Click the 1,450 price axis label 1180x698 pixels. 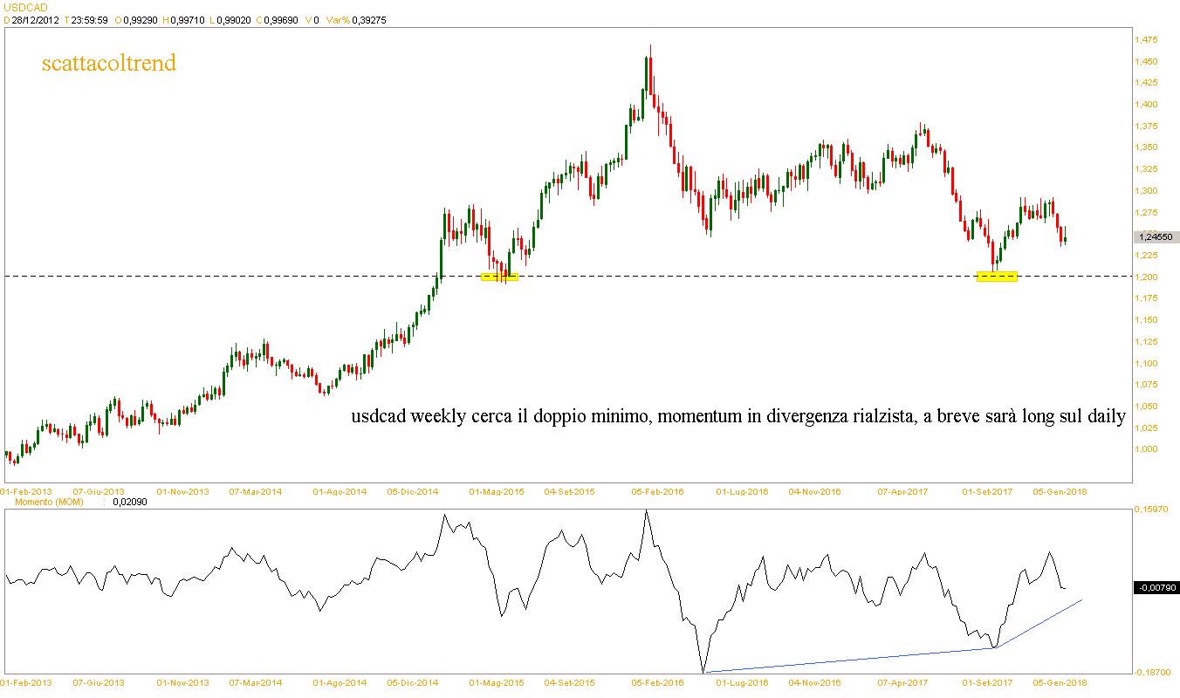pos(1145,61)
